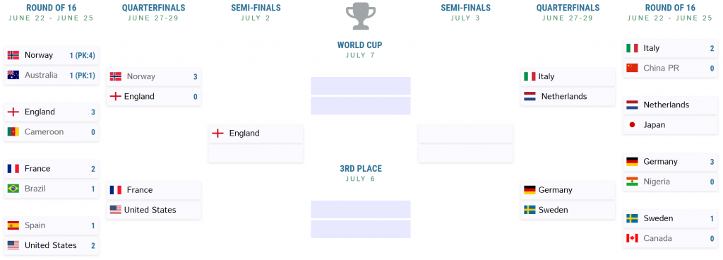Screen dimensions: 723x260
Task: Click the empty right semi-final top slot
Action: point(466,134)
